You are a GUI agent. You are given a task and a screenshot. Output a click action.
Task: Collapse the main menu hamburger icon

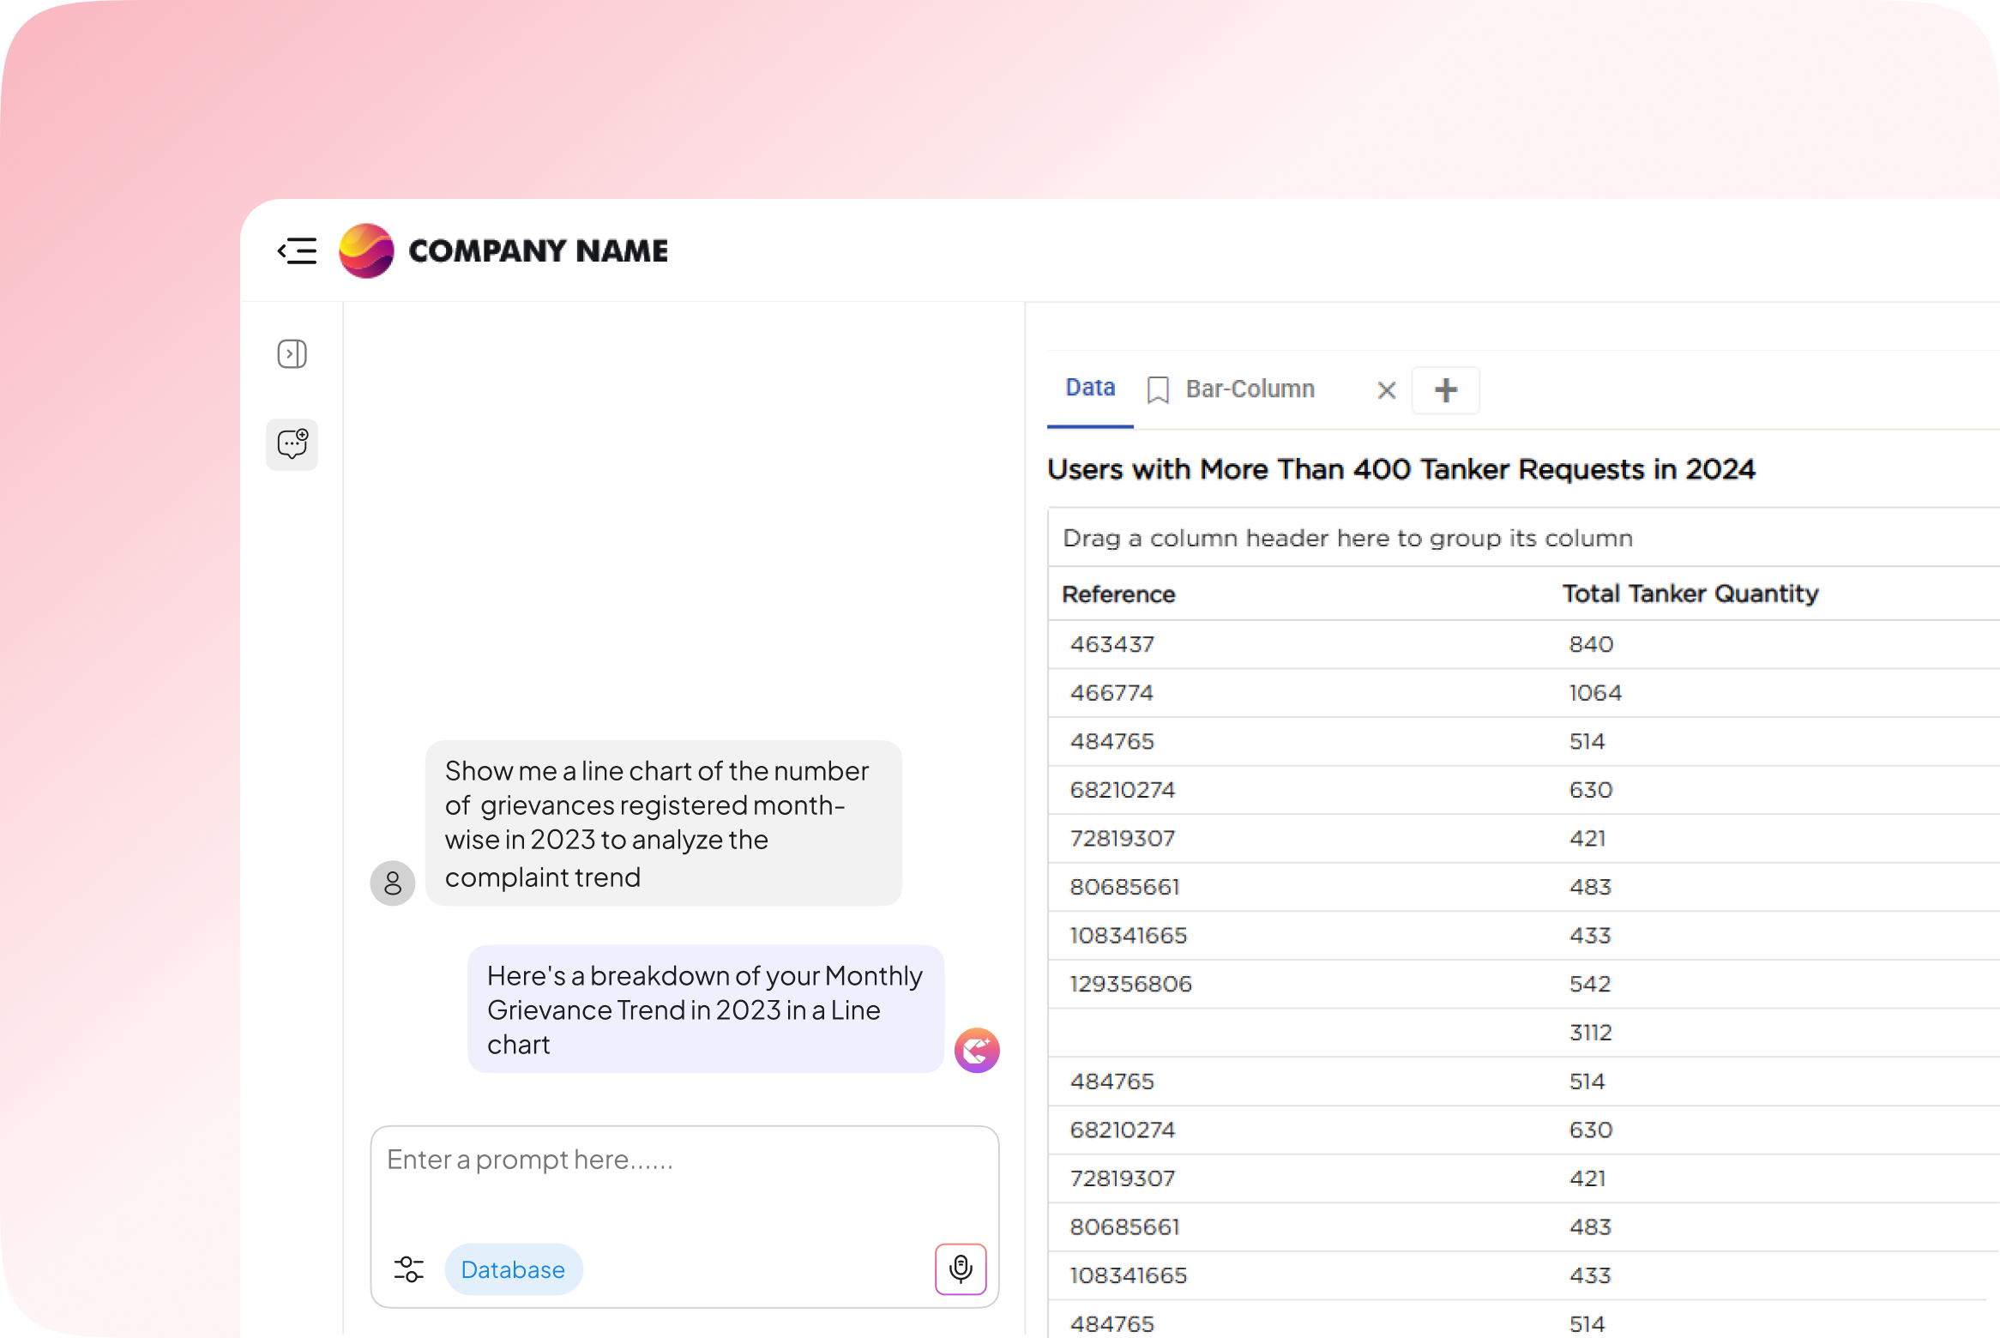[297, 250]
